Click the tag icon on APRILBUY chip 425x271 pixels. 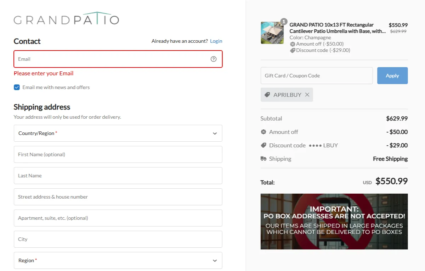pyautogui.click(x=267, y=95)
